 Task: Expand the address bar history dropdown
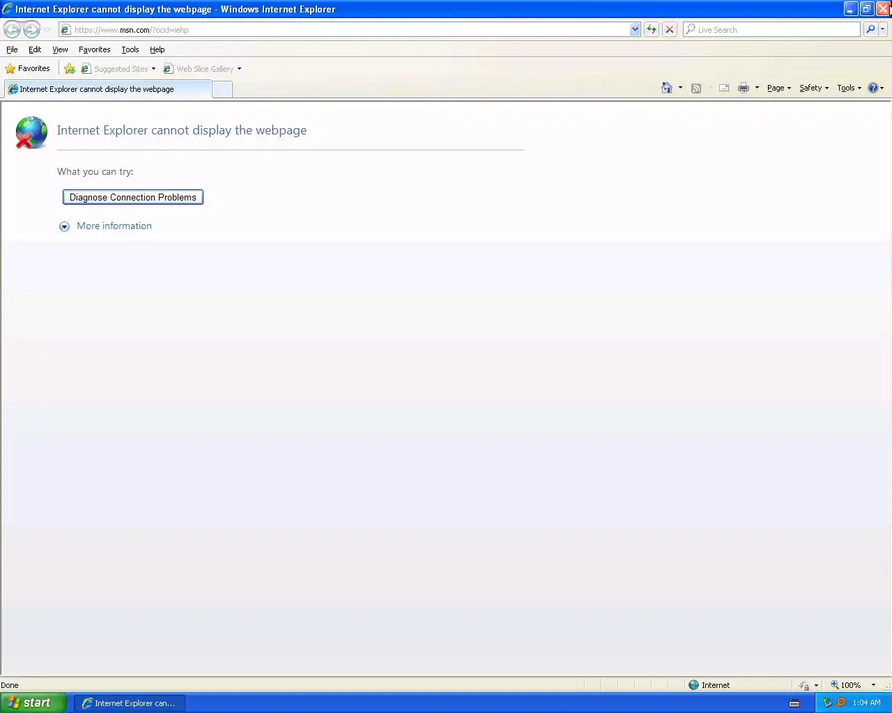635,30
